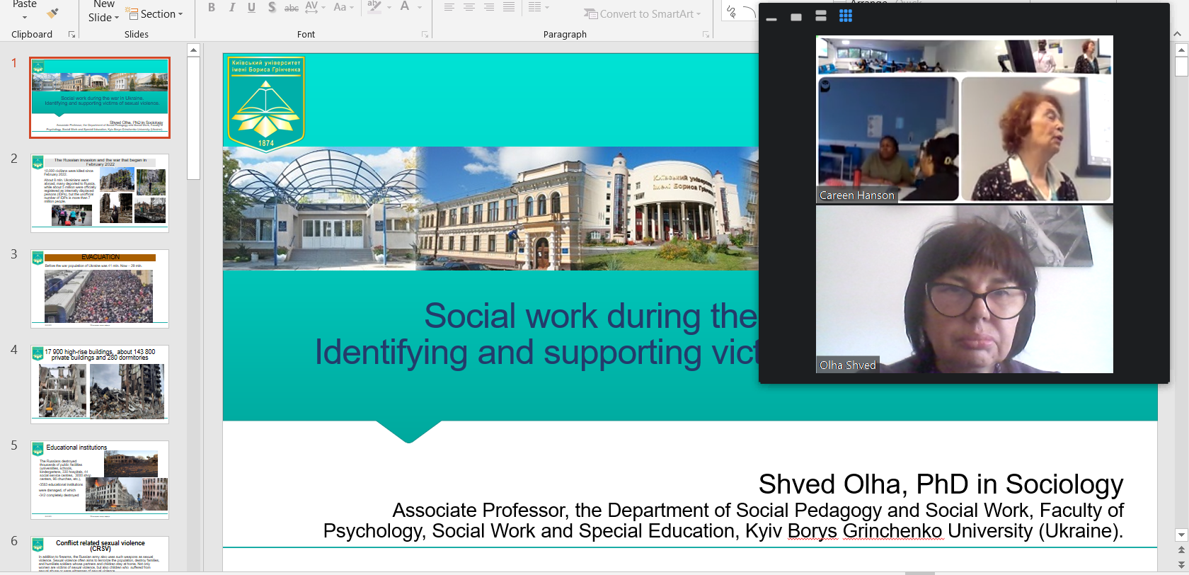Apply text shadow formatting
Image resolution: width=1189 pixels, height=575 pixels.
tap(272, 8)
